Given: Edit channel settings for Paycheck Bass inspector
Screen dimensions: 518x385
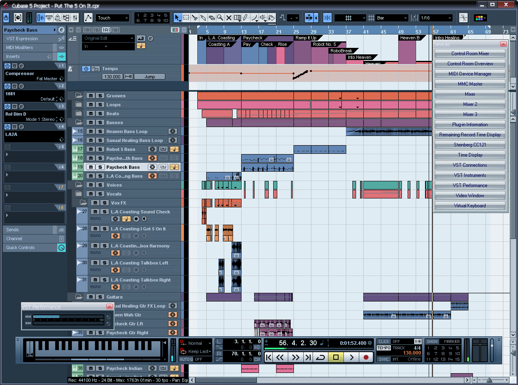Looking at the screenshot, I should pos(61,30).
